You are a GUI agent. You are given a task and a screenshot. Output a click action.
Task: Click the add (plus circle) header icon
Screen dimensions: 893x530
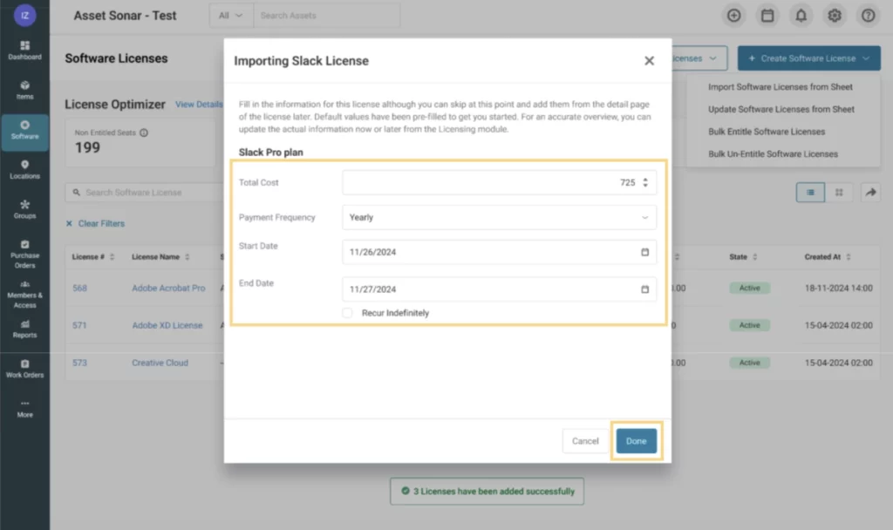pos(733,16)
